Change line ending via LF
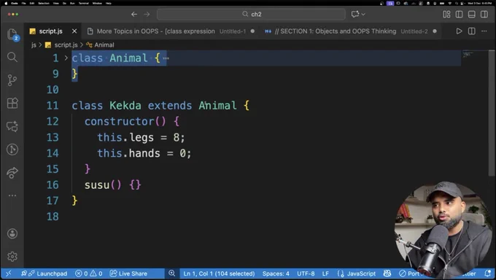 (325, 273)
